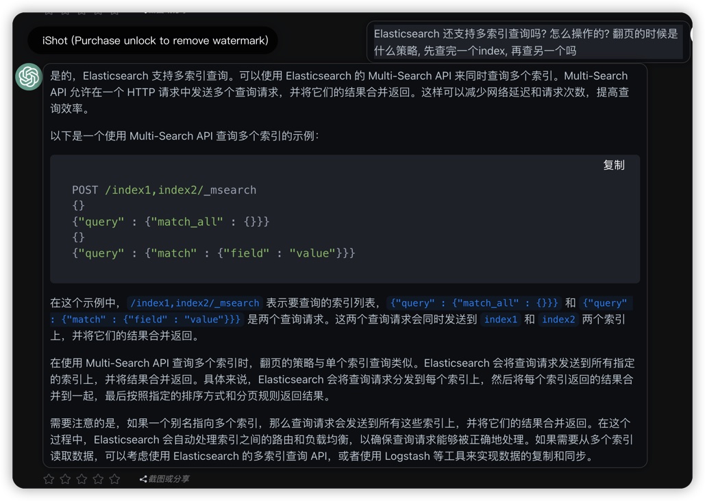Click the final paragraph mentioning Logstash

[x=341, y=440]
